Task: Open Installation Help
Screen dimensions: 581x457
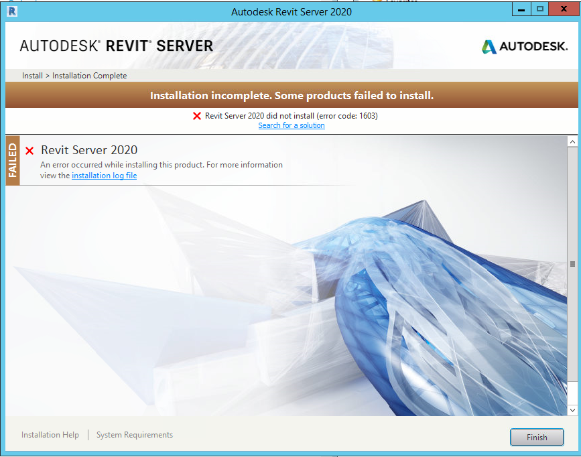Action: pos(50,434)
